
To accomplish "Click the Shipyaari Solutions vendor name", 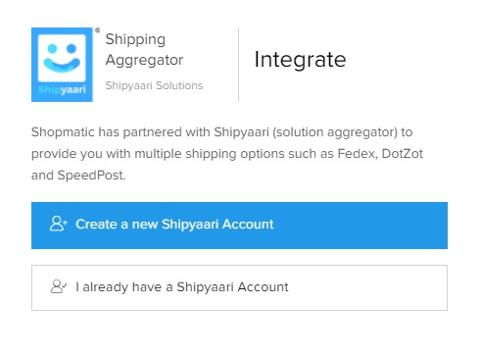I will click(x=154, y=85).
